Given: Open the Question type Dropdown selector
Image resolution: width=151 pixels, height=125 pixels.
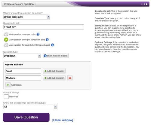Looking at the screenshot, I should click(22, 56).
